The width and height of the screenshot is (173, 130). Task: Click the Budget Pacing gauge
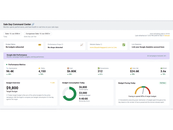pyautogui.click(x=143, y=90)
